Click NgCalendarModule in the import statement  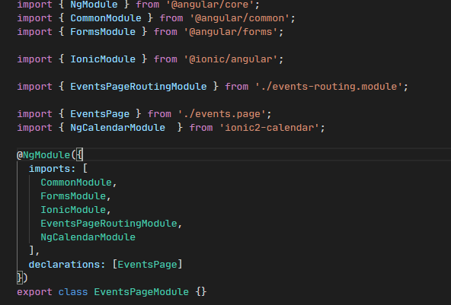[x=117, y=128]
